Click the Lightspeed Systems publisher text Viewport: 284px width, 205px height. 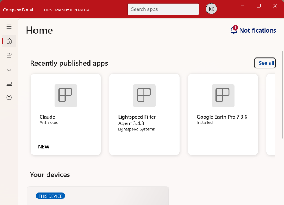136,129
